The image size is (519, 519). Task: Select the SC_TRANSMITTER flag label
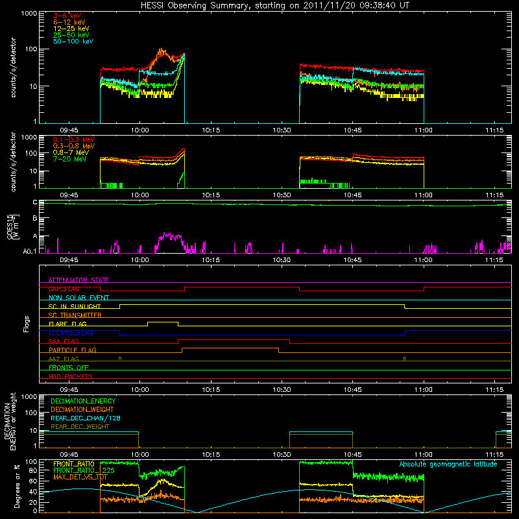tap(75, 315)
